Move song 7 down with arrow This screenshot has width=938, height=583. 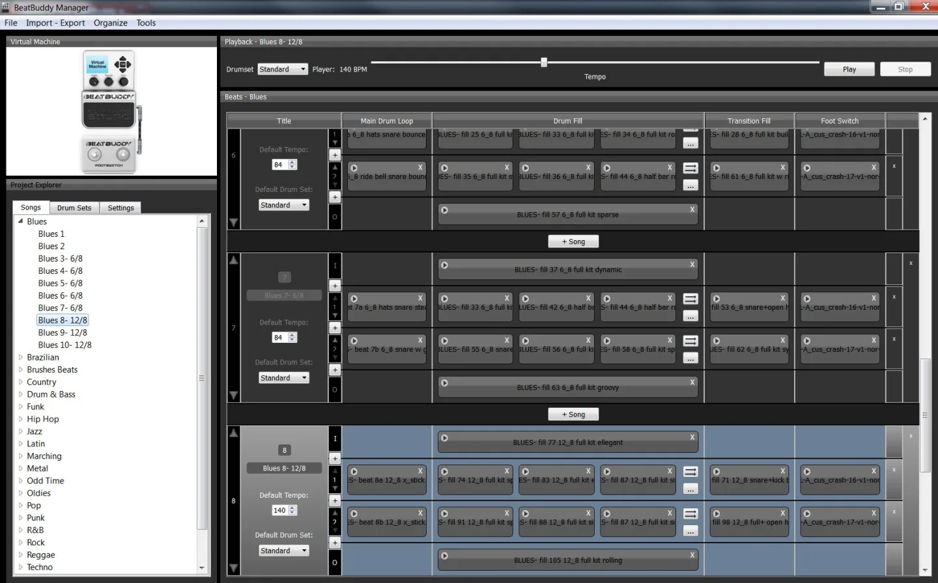tap(234, 396)
